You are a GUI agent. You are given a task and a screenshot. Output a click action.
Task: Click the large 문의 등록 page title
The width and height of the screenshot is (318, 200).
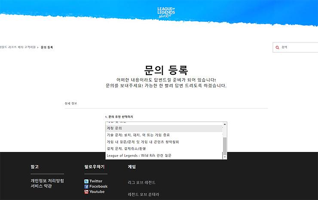tap(166, 70)
